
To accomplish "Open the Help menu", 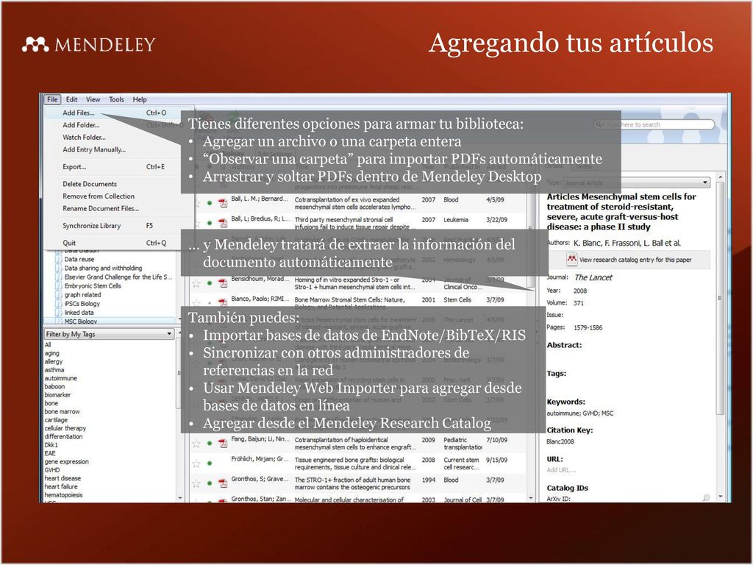I will (x=140, y=99).
